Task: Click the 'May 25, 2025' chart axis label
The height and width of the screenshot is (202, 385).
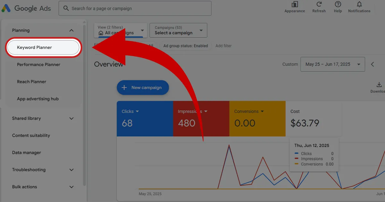Action: point(150,194)
